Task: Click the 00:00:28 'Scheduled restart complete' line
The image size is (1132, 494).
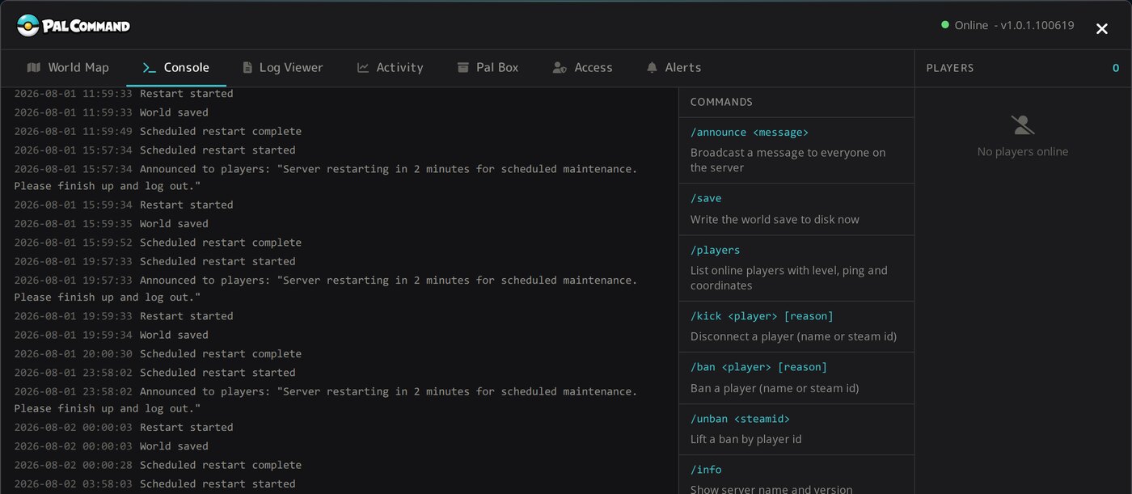Action: [158, 465]
